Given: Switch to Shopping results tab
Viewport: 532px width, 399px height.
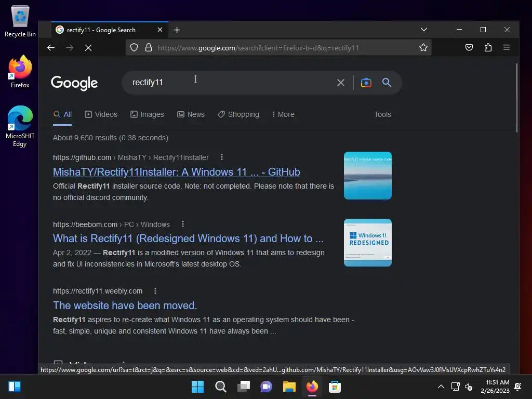Looking at the screenshot, I should [238, 115].
